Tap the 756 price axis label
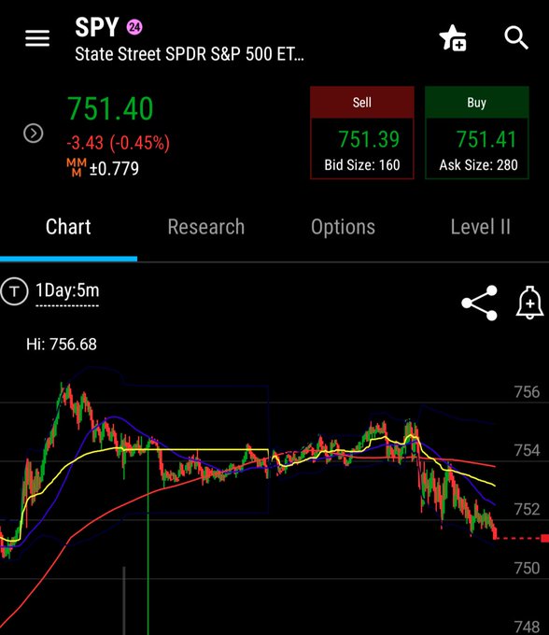This screenshot has width=549, height=635. coord(527,392)
